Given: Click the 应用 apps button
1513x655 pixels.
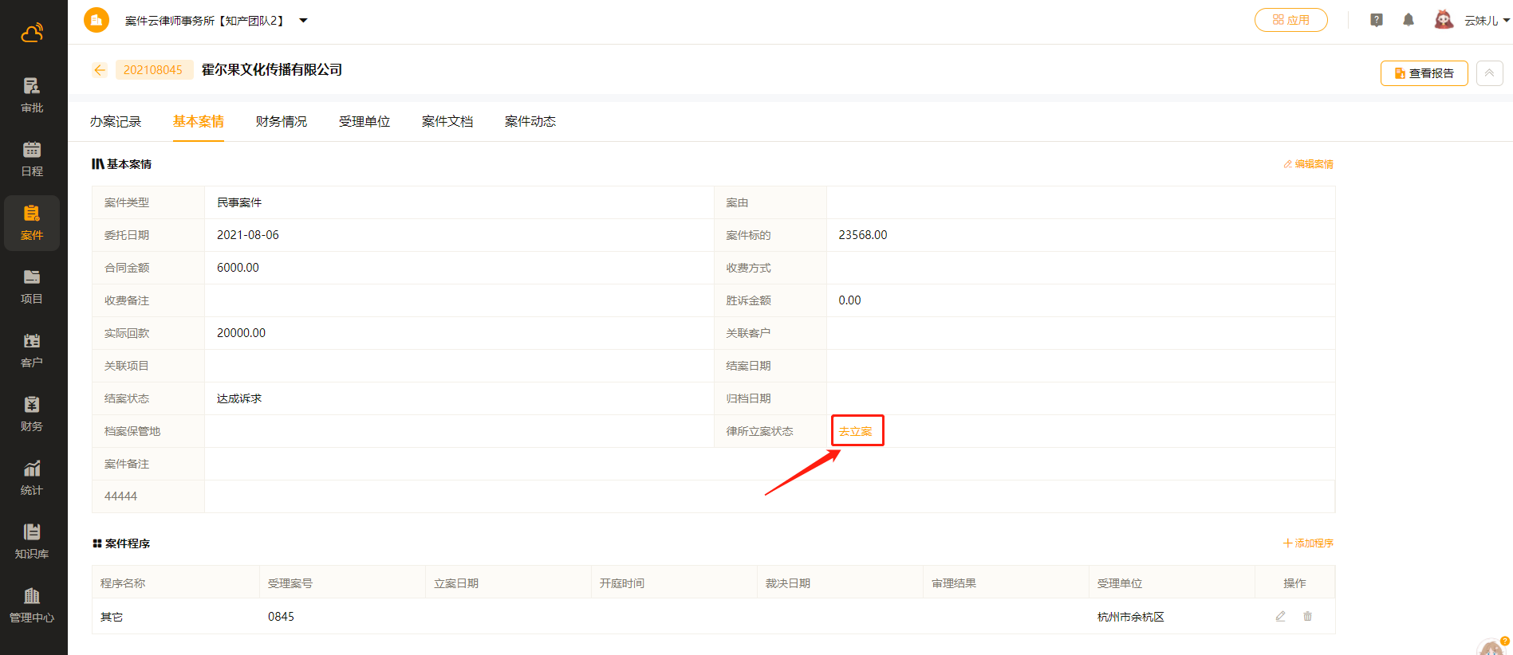Looking at the screenshot, I should pos(1290,20).
